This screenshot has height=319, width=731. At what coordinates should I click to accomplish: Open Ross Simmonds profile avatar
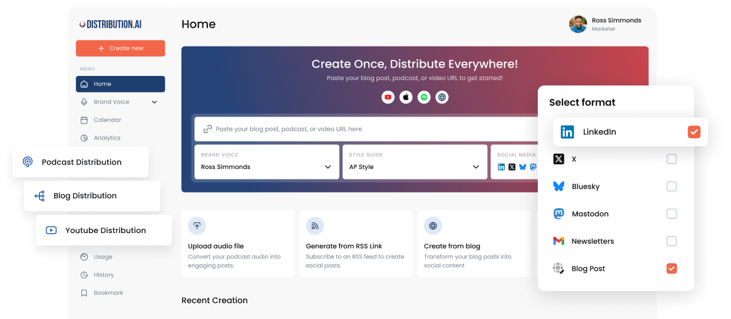coord(578,24)
